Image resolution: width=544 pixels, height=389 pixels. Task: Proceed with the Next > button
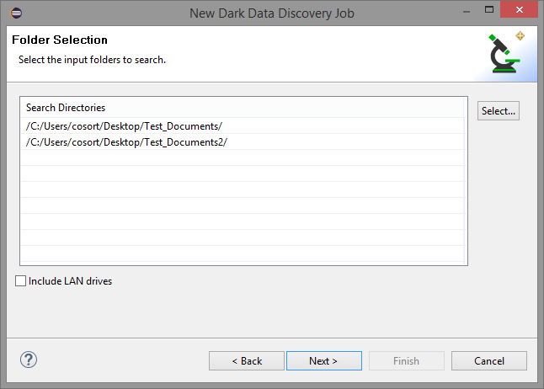pyautogui.click(x=323, y=361)
